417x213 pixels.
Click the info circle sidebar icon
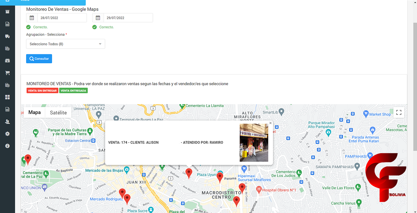point(7,146)
